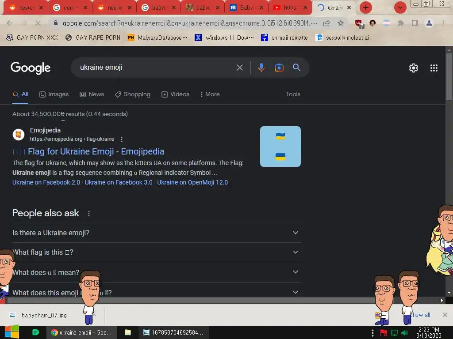Expand the "What does this emoji" question

click(x=156, y=291)
